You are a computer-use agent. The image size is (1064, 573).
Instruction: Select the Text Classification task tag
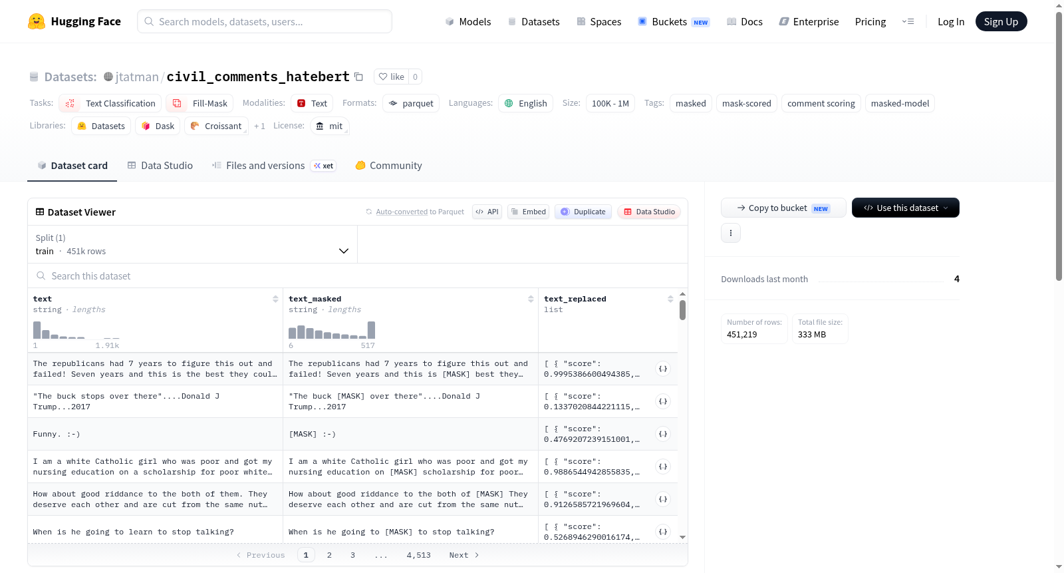click(x=110, y=103)
